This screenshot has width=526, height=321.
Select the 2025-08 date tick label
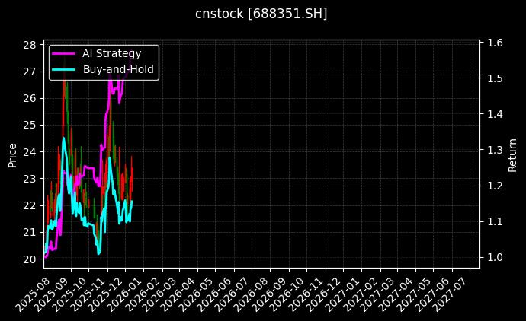36,292
